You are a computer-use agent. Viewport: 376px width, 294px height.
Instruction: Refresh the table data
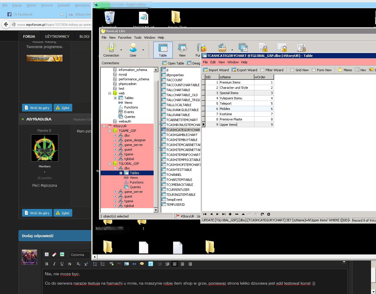click(262, 214)
